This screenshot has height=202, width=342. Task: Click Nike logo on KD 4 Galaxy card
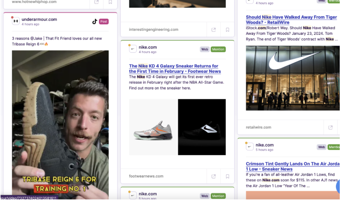[133, 49]
